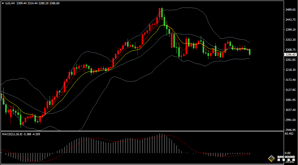Click the 3308.75 price axis label
Screen dimensions: 298x165
click(x=291, y=50)
